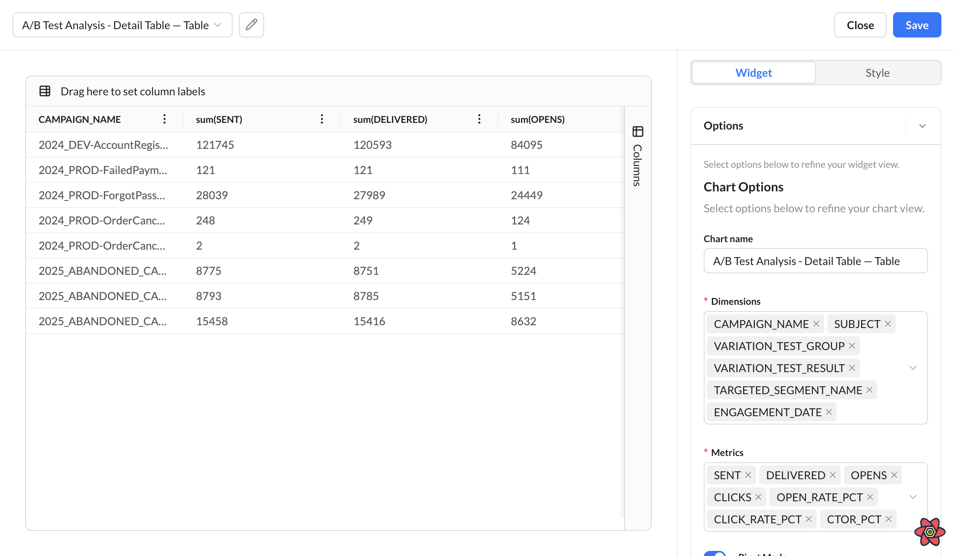The image size is (954, 556).
Task: Click the pencil edit icon
Action: click(251, 25)
